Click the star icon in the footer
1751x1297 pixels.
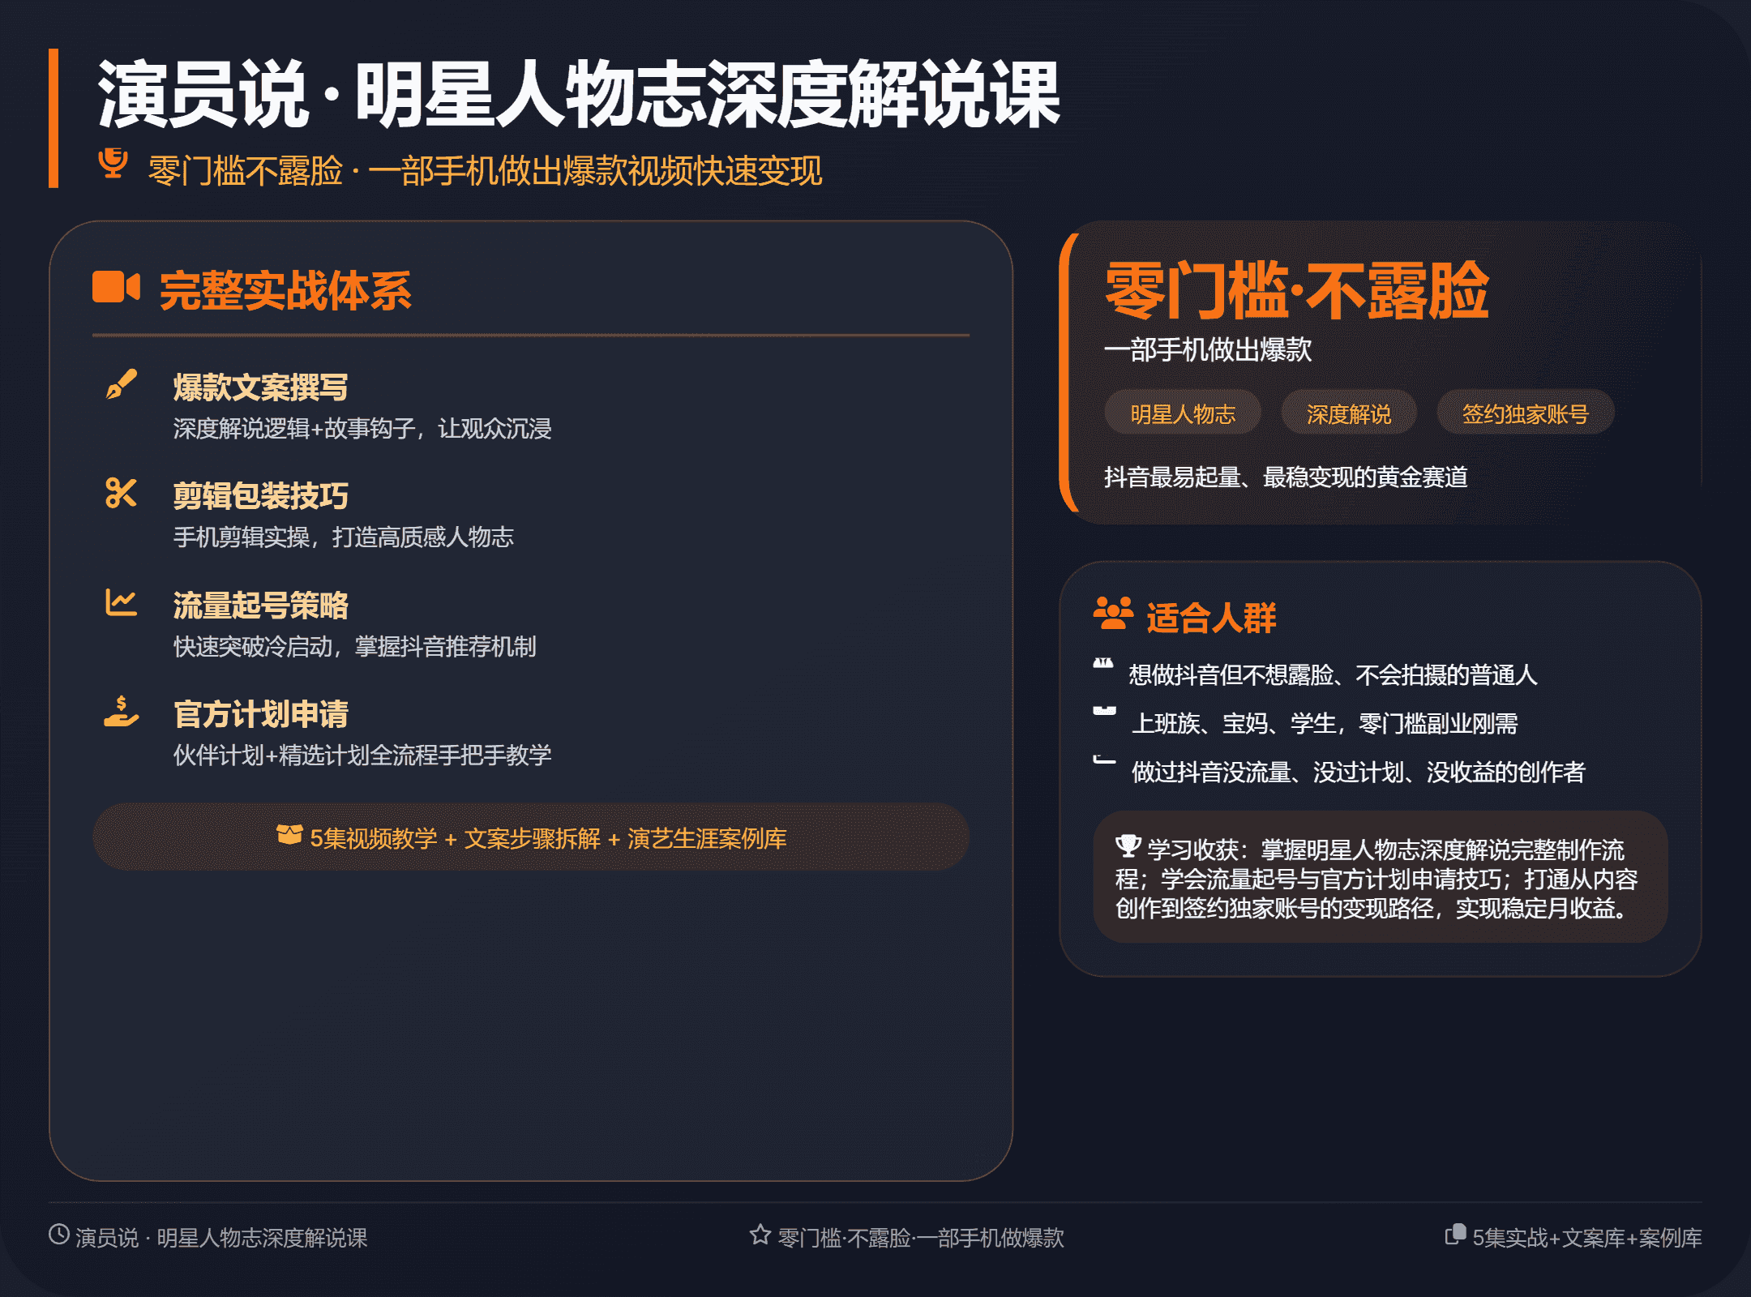click(760, 1235)
